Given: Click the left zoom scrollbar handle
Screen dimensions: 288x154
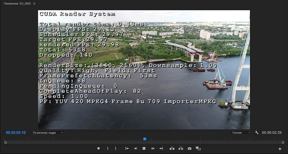Looking at the screenshot, I should (5, 142).
